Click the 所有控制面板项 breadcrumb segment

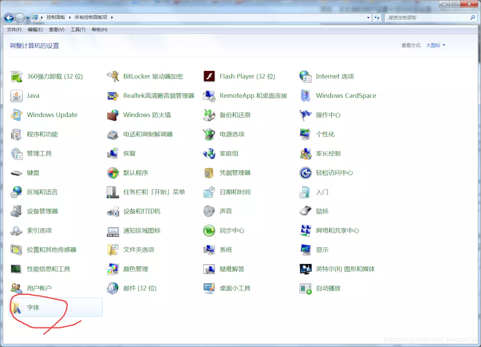pos(91,18)
